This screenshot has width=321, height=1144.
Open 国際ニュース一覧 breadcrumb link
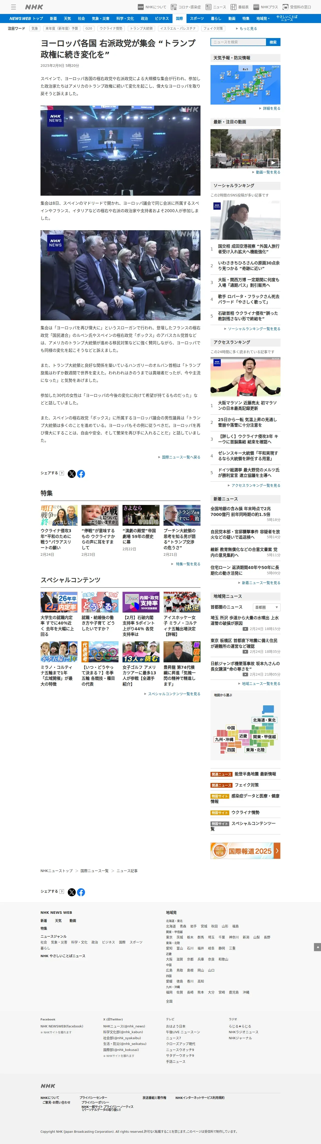click(x=94, y=871)
